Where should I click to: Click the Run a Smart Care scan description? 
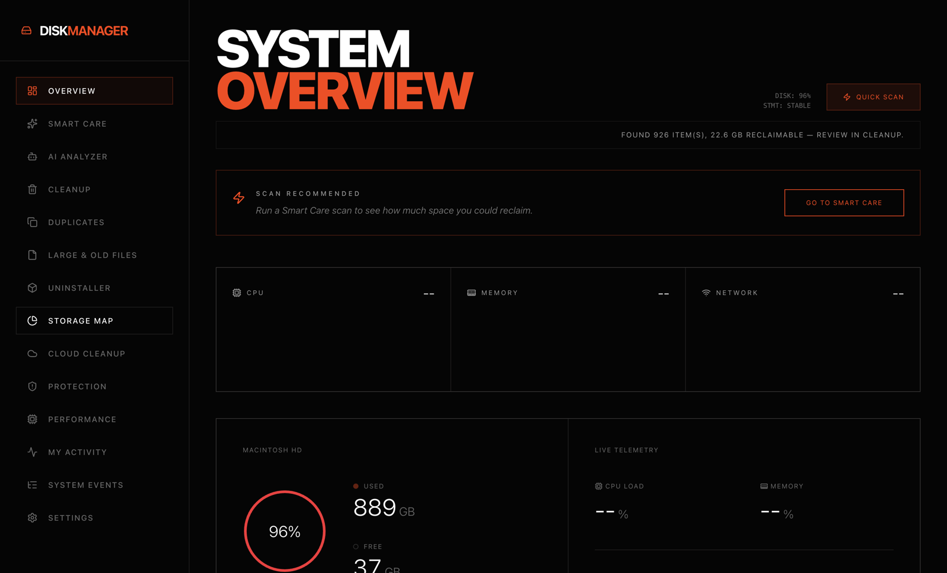point(394,211)
